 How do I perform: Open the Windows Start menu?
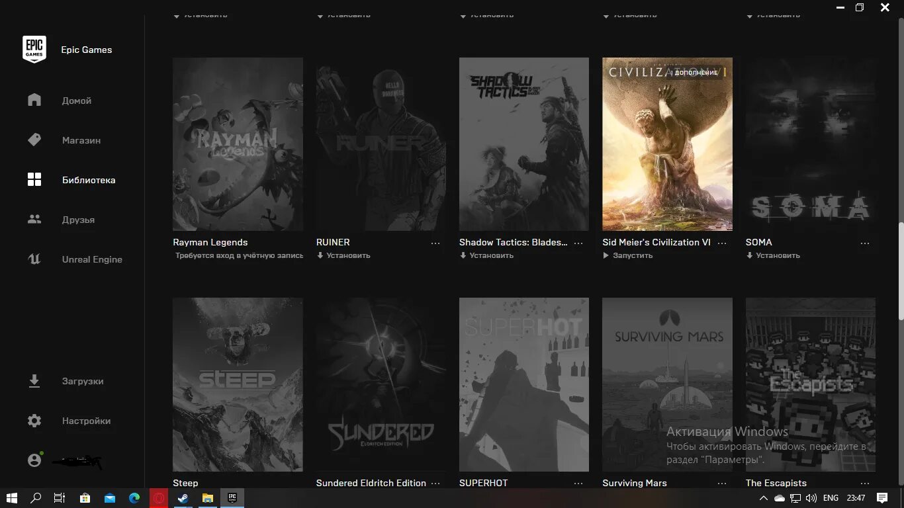(x=12, y=497)
